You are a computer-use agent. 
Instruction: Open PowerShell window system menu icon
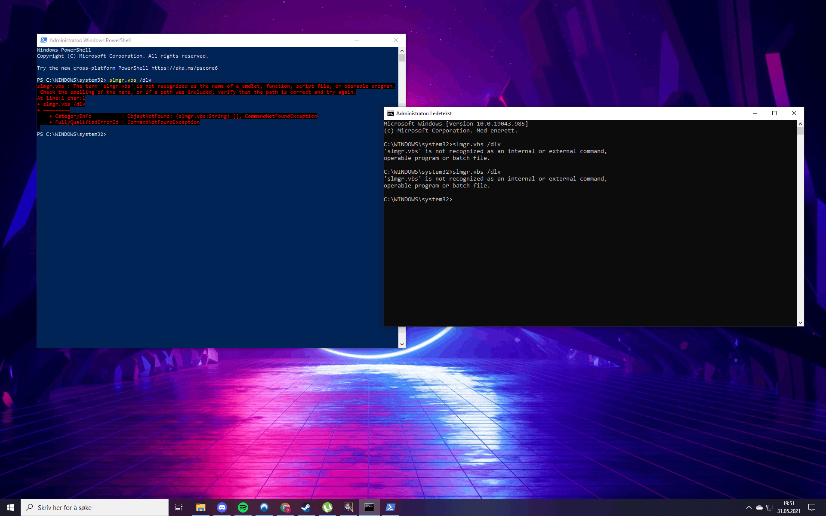(x=43, y=40)
